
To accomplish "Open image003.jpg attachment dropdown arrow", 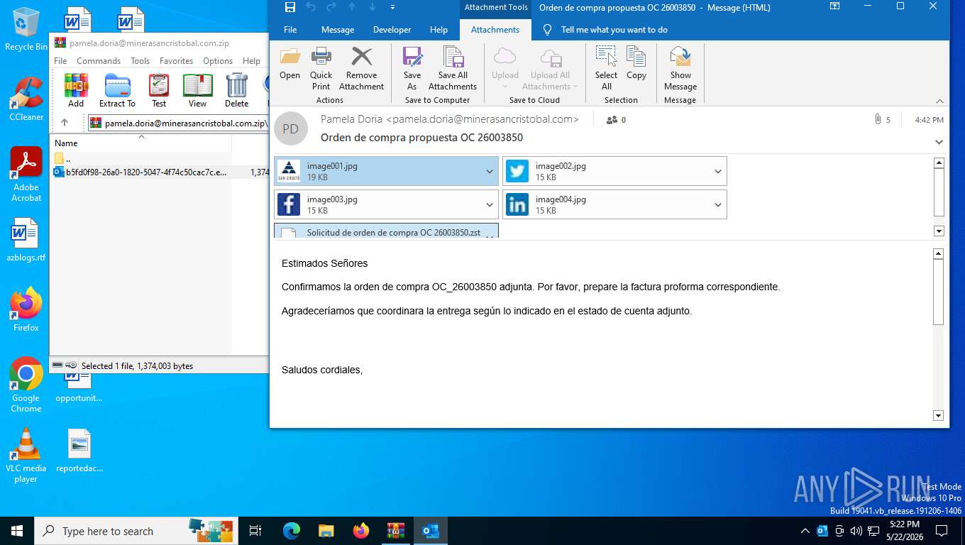I will tap(490, 205).
